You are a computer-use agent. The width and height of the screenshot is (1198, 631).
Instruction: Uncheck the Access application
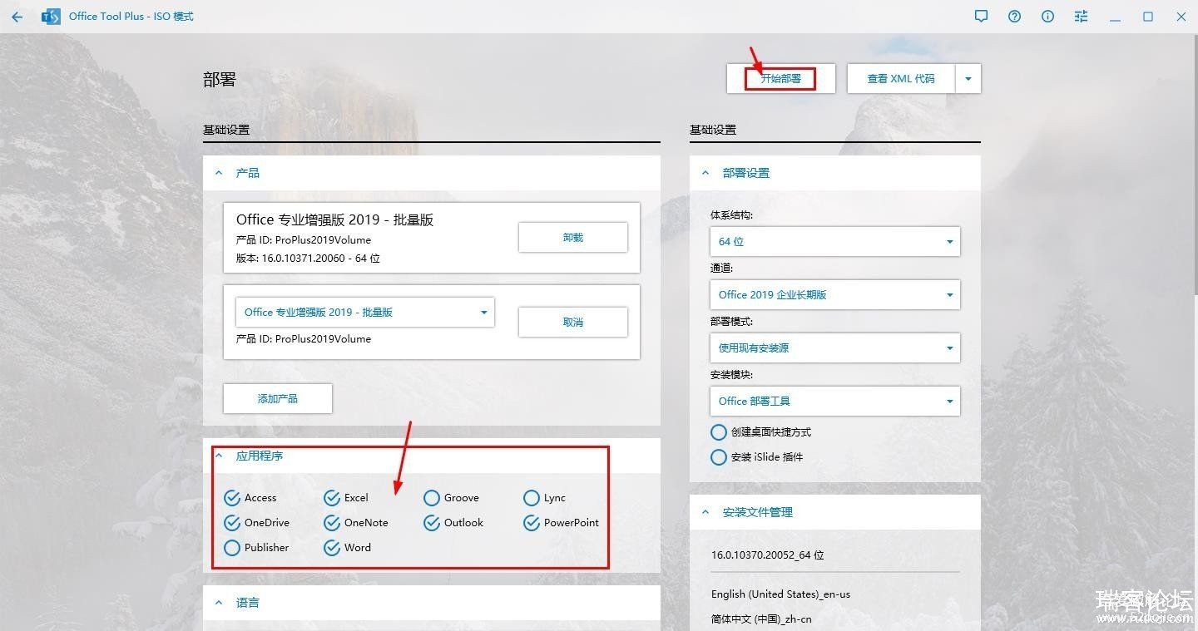point(232,498)
